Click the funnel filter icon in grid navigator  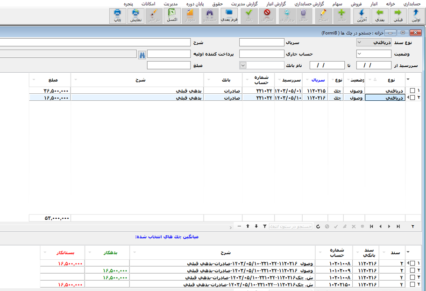(x=265, y=226)
